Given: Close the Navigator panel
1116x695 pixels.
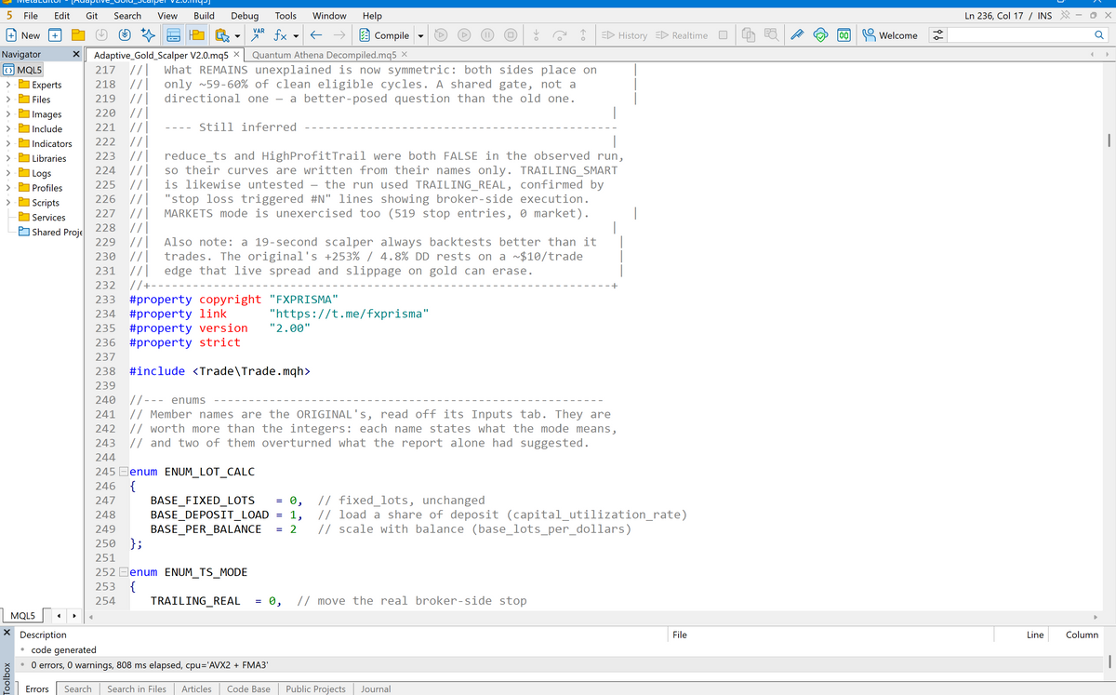Looking at the screenshot, I should 76,55.
